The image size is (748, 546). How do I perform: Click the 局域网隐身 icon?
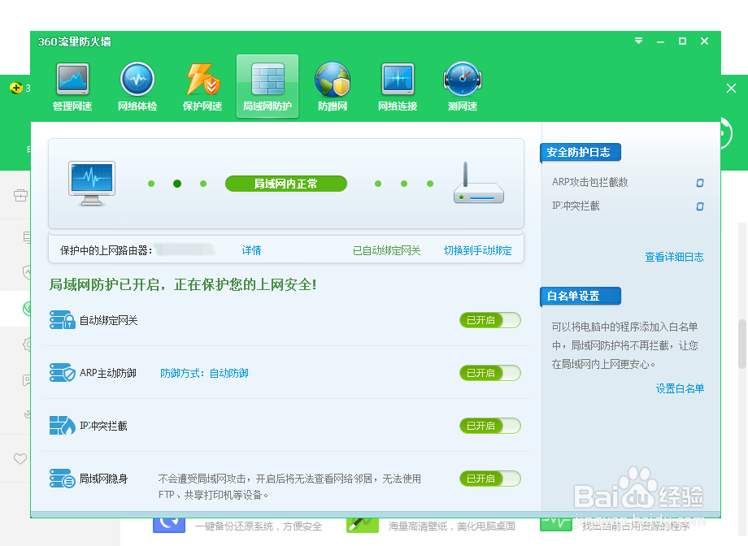(x=62, y=479)
